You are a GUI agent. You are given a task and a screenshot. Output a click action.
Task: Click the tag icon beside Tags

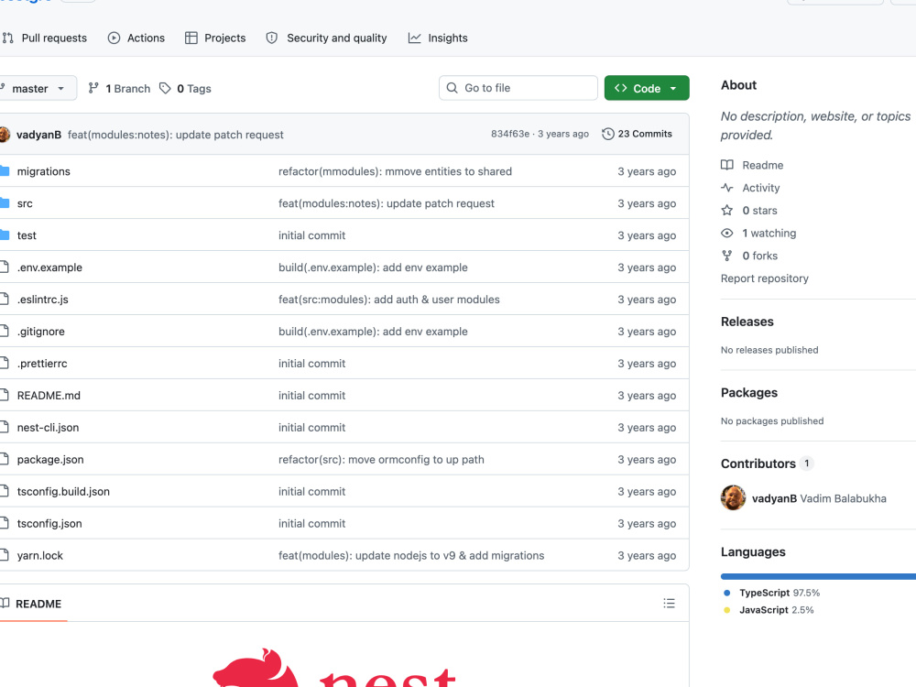point(165,88)
